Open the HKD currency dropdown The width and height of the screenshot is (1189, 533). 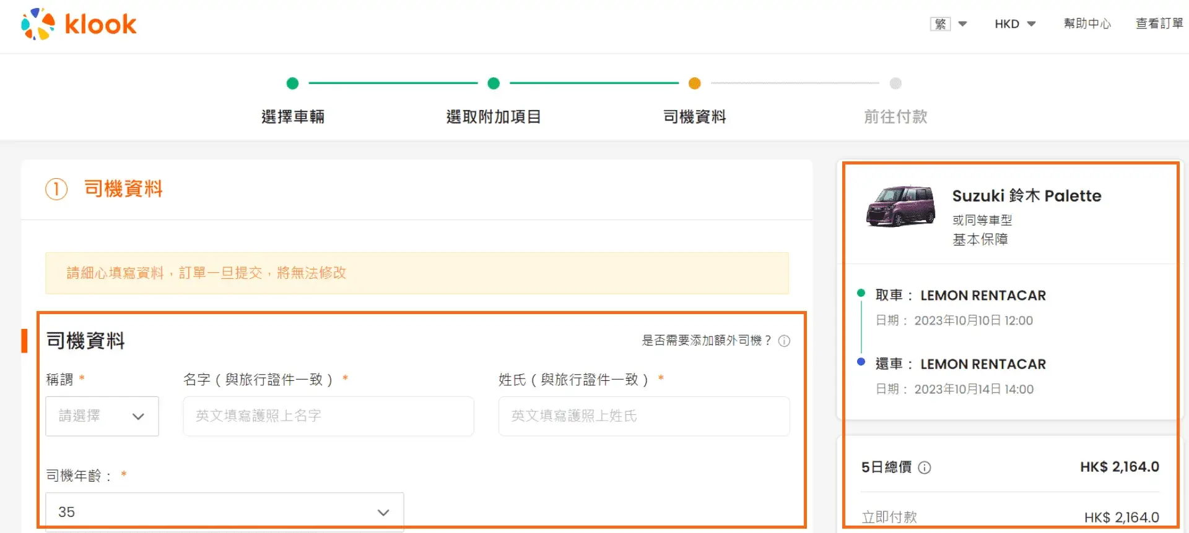pyautogui.click(x=1015, y=24)
